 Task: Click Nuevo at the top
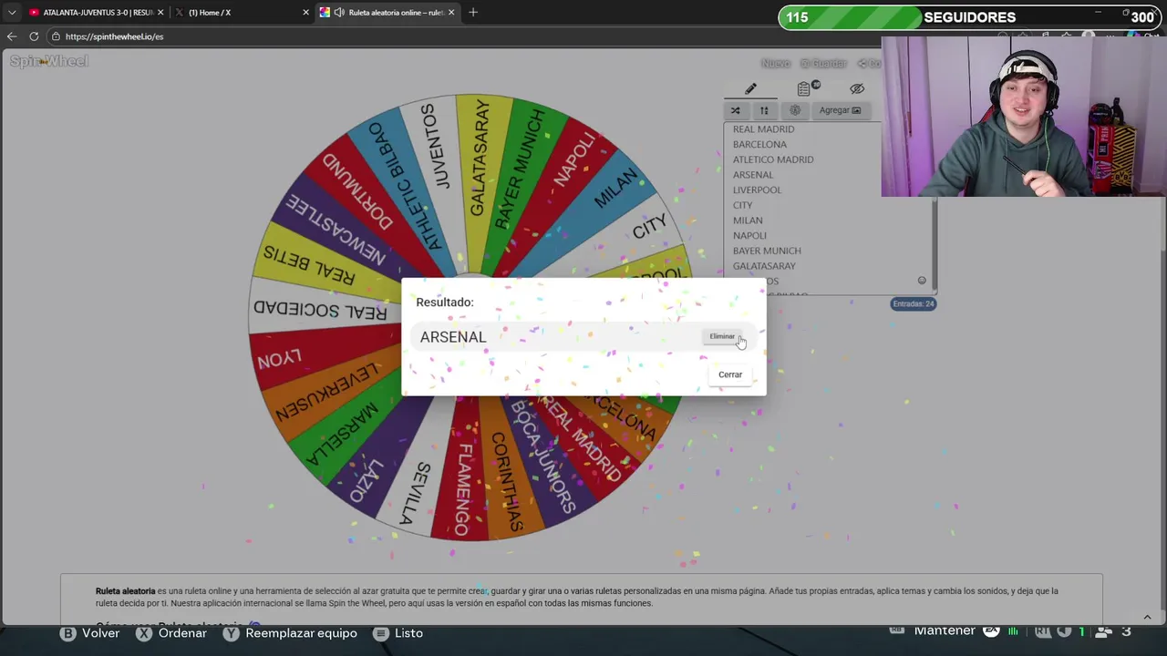tap(776, 63)
